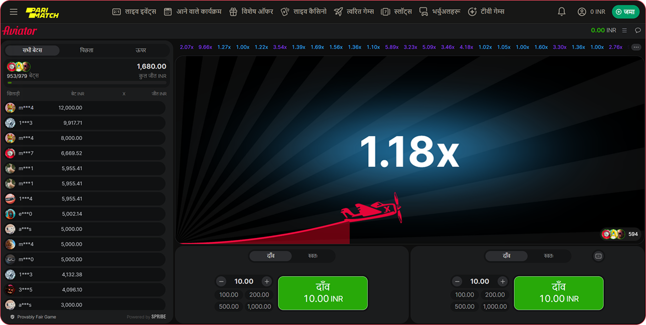Choose 200.00 quick amount in left panel
This screenshot has width=646, height=325.
click(259, 295)
